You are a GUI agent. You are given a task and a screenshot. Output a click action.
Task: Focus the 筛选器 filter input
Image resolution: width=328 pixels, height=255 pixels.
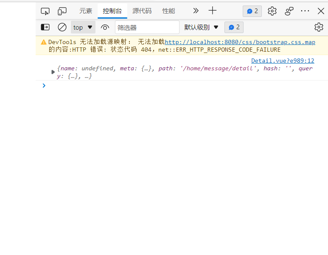coord(147,27)
